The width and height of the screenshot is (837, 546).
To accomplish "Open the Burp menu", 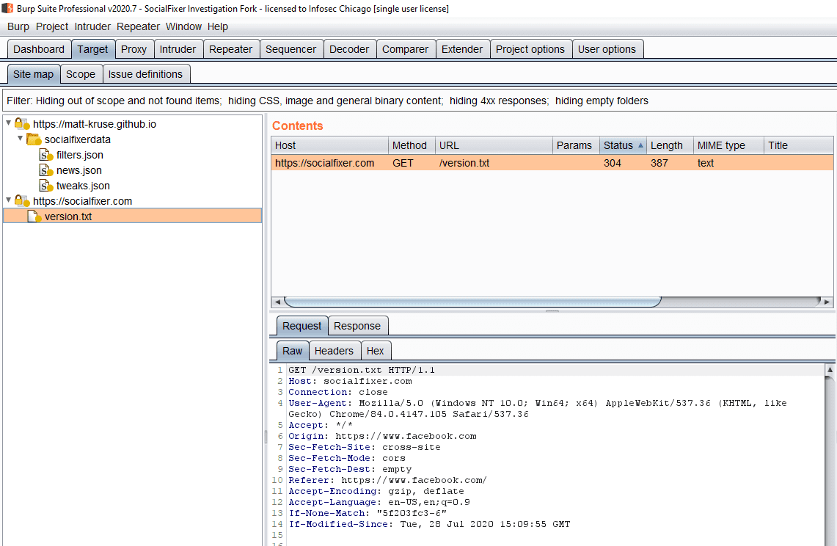I will coord(18,26).
